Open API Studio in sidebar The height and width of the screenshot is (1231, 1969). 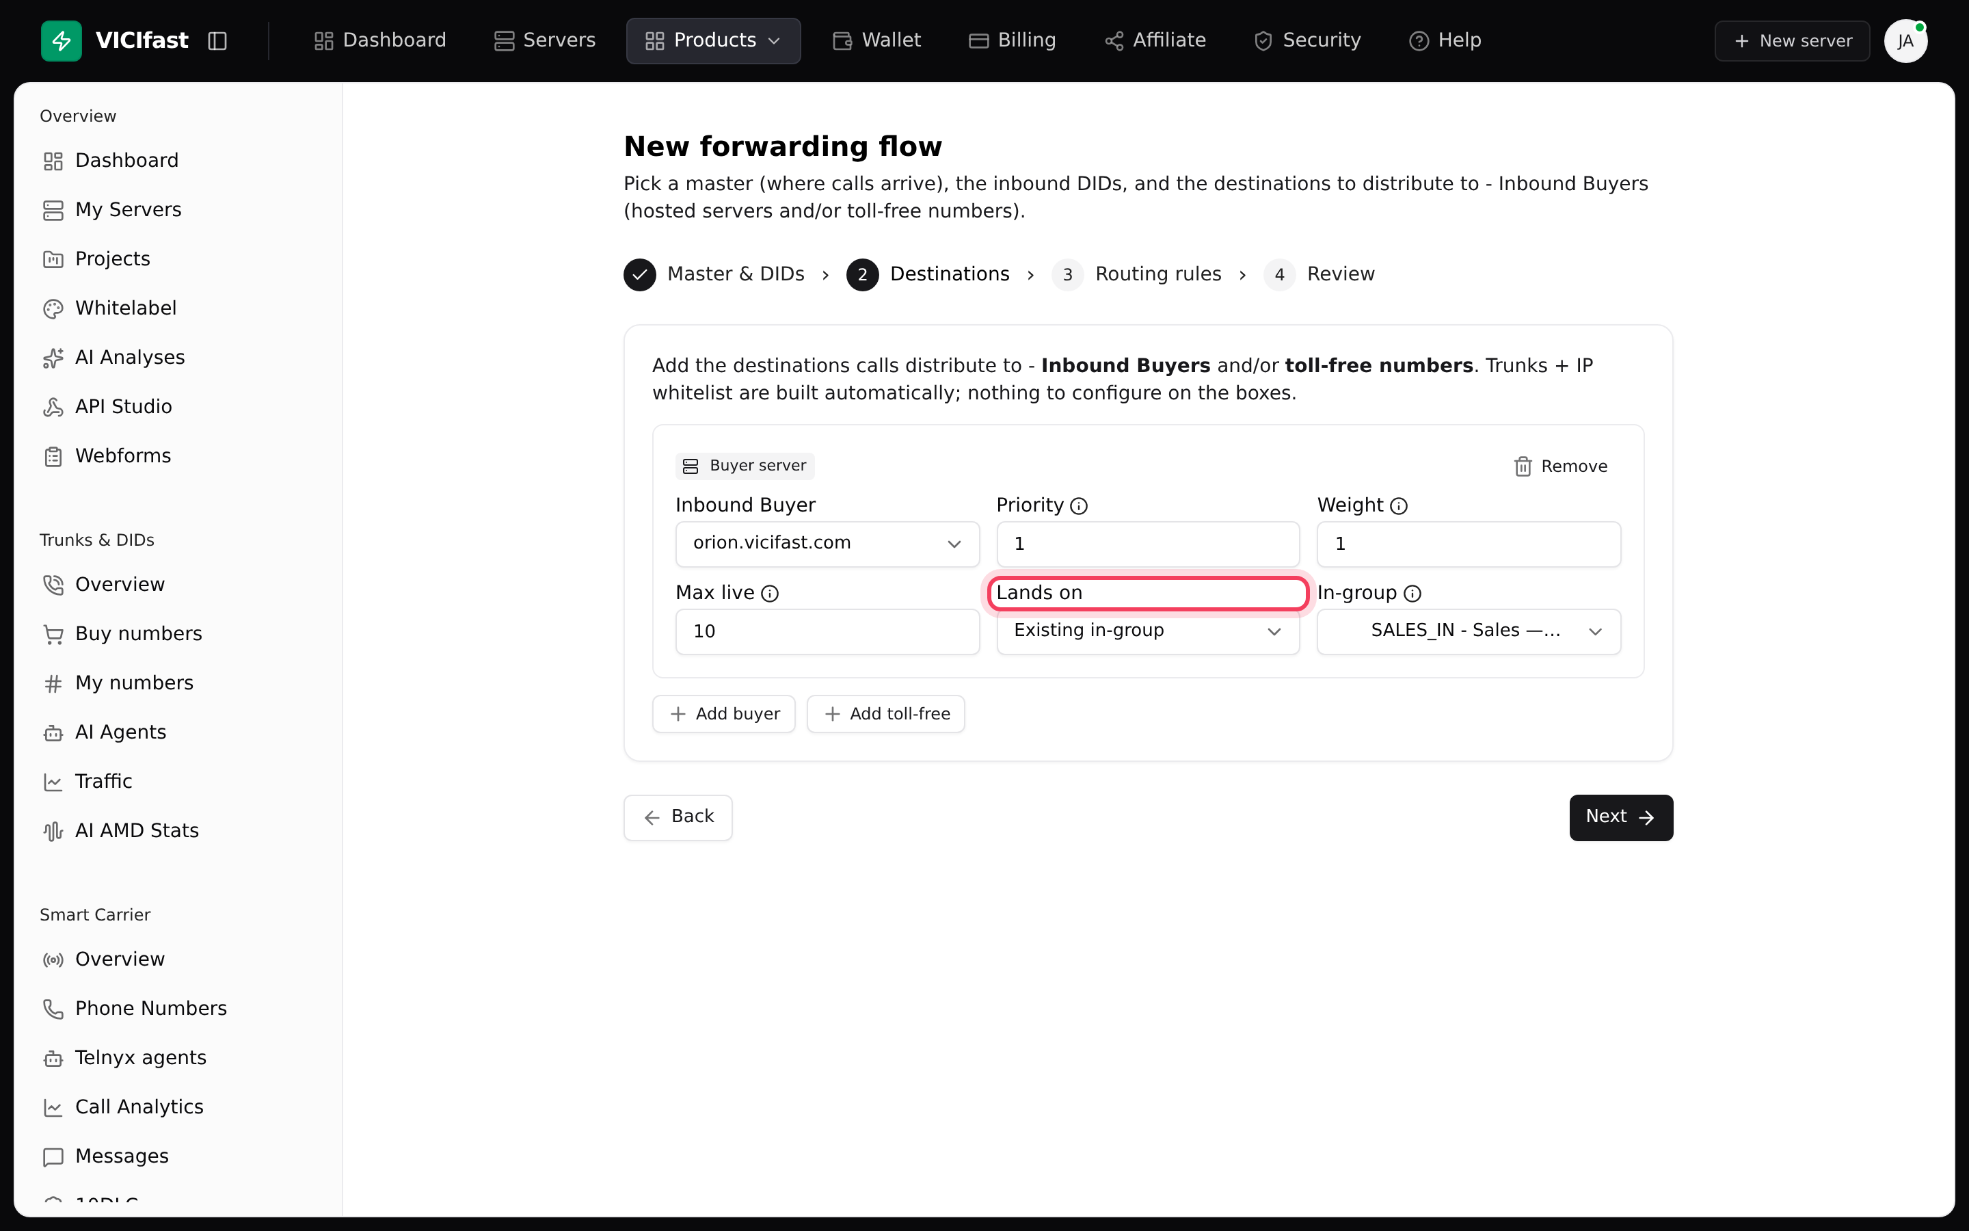point(107,406)
